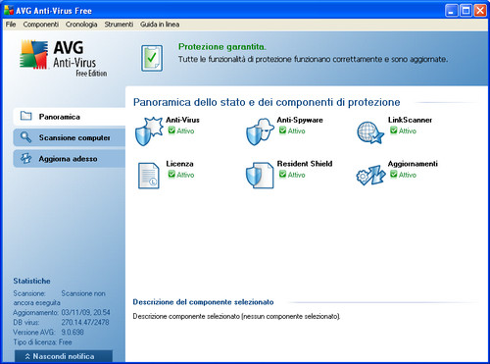The width and height of the screenshot is (490, 364).
Task: Click the green check under Resident Shield
Action: [x=282, y=175]
